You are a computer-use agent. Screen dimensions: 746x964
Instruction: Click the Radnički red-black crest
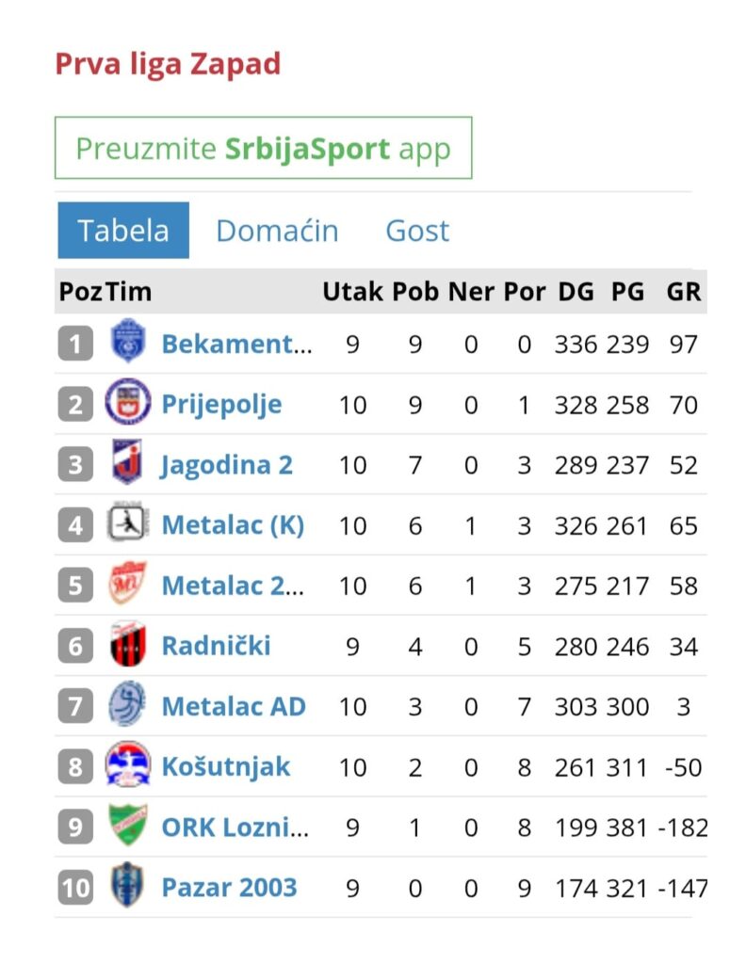(127, 644)
